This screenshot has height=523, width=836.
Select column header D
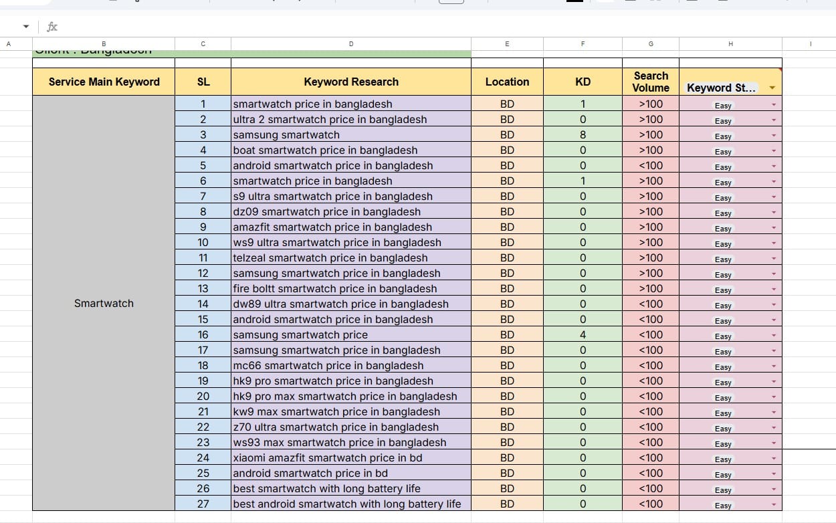tap(350, 43)
